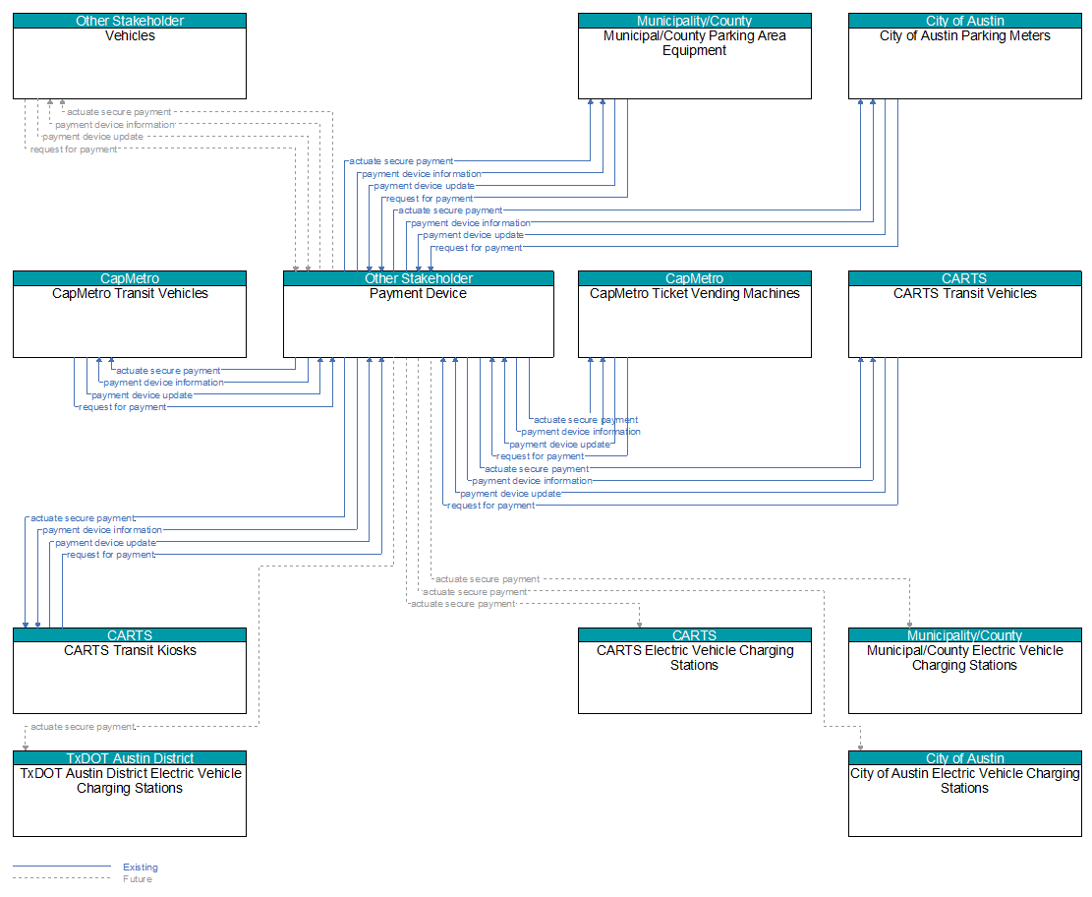Click the 'Future' legend label
The image size is (1092, 897).
138,879
